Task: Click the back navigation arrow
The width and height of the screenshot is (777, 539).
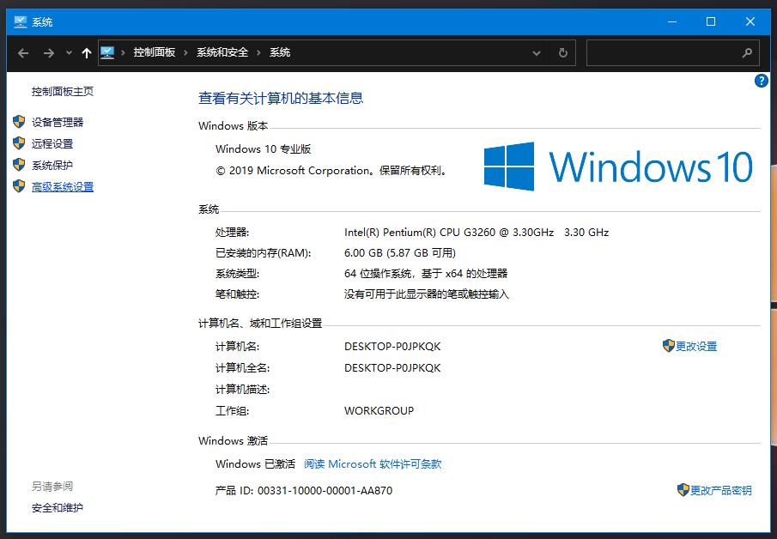Action: [x=23, y=53]
